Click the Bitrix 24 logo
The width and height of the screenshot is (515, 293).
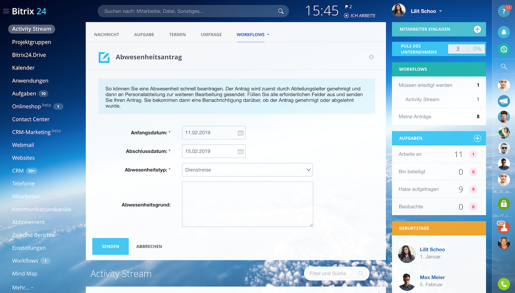29,11
